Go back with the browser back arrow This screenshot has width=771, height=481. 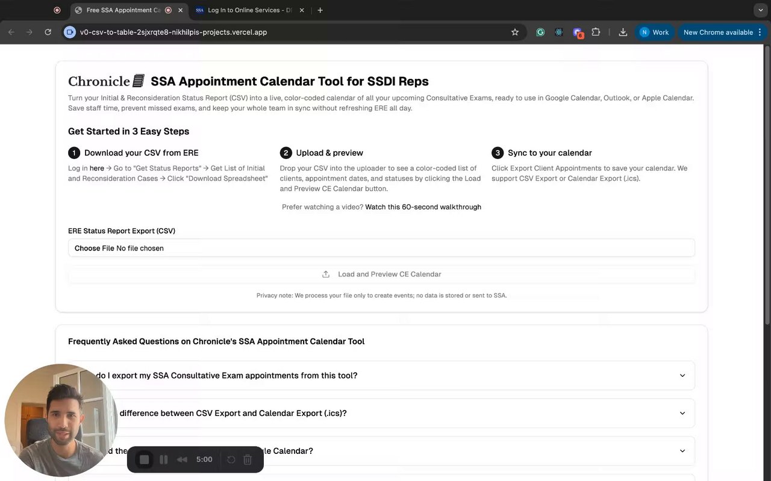click(x=11, y=32)
